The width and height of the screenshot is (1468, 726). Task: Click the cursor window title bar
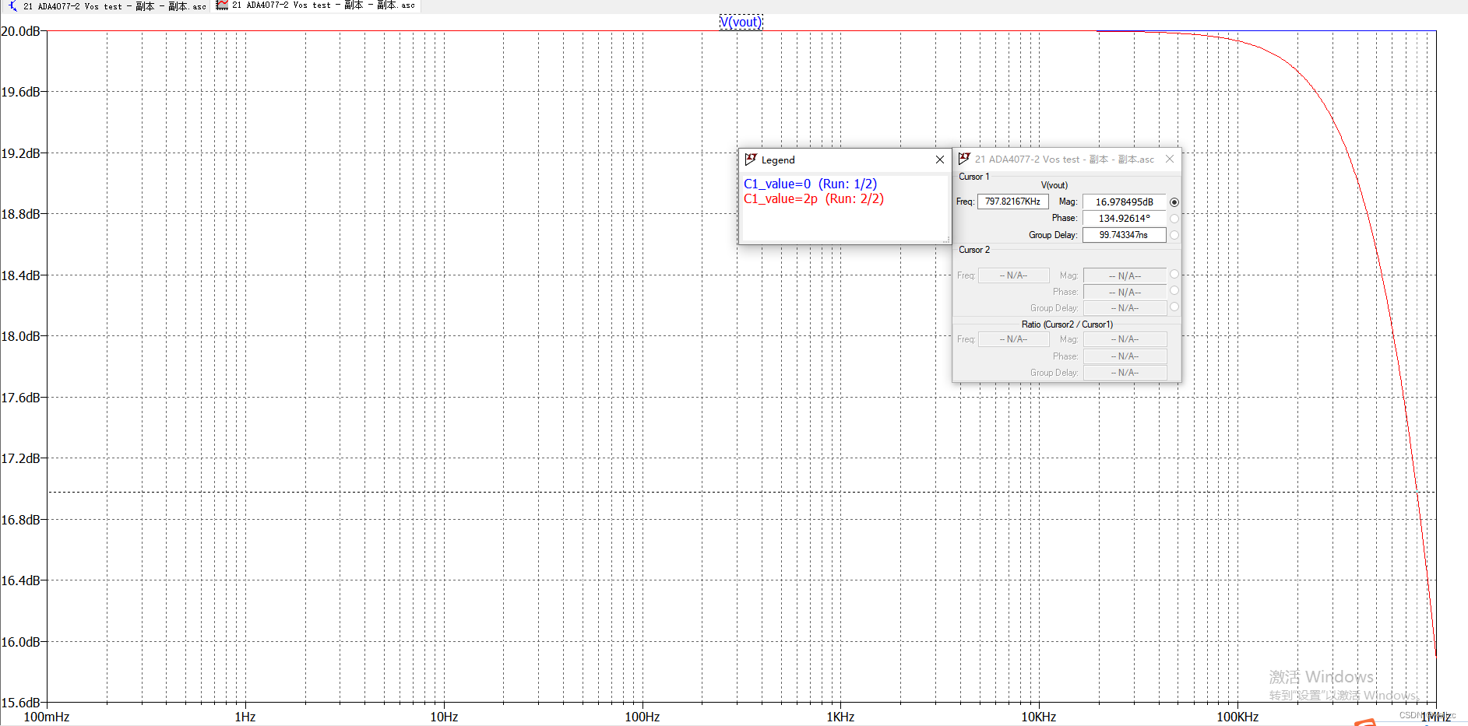coord(1066,159)
